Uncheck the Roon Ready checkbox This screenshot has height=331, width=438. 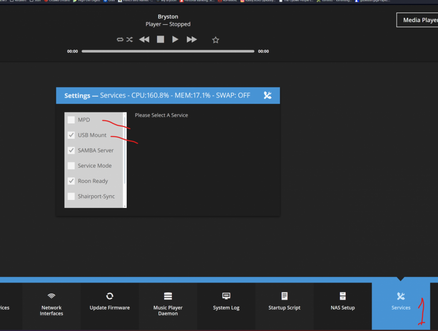coord(71,181)
